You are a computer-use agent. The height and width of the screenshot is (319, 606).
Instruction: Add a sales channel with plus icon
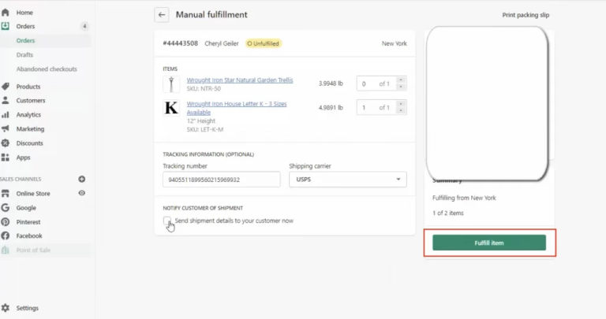pos(82,179)
